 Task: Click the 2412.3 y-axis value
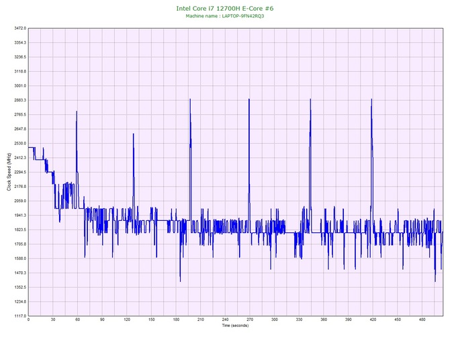pos(20,158)
